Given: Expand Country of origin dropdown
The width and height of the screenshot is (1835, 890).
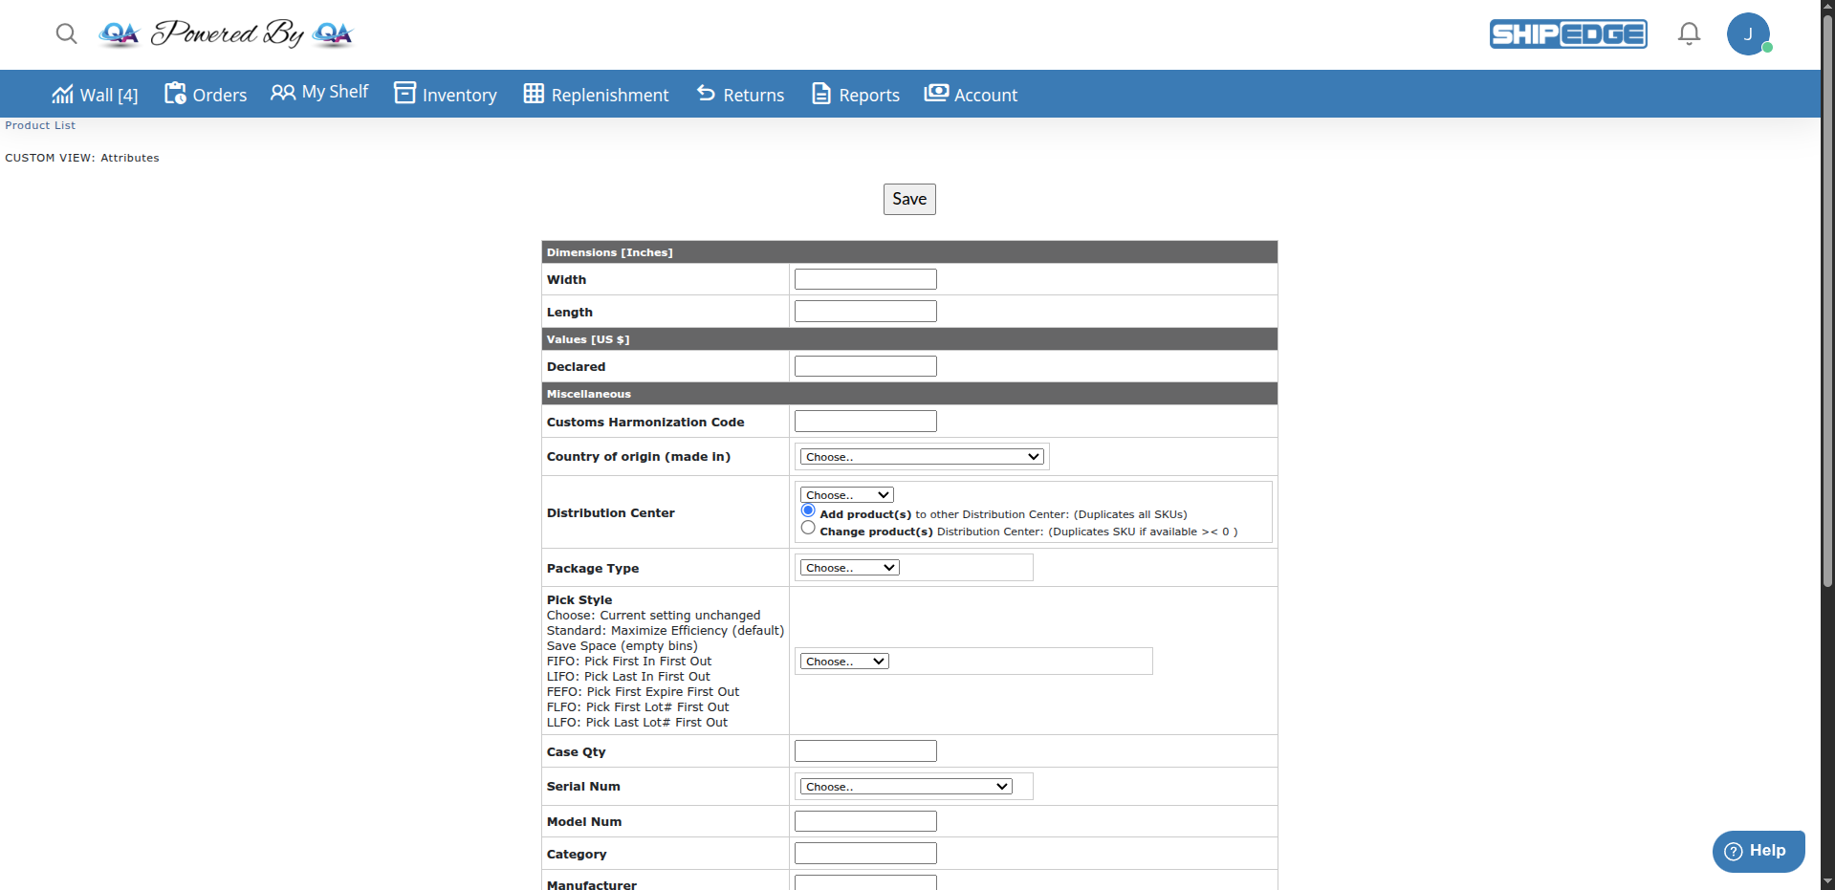Looking at the screenshot, I should pos(922,457).
